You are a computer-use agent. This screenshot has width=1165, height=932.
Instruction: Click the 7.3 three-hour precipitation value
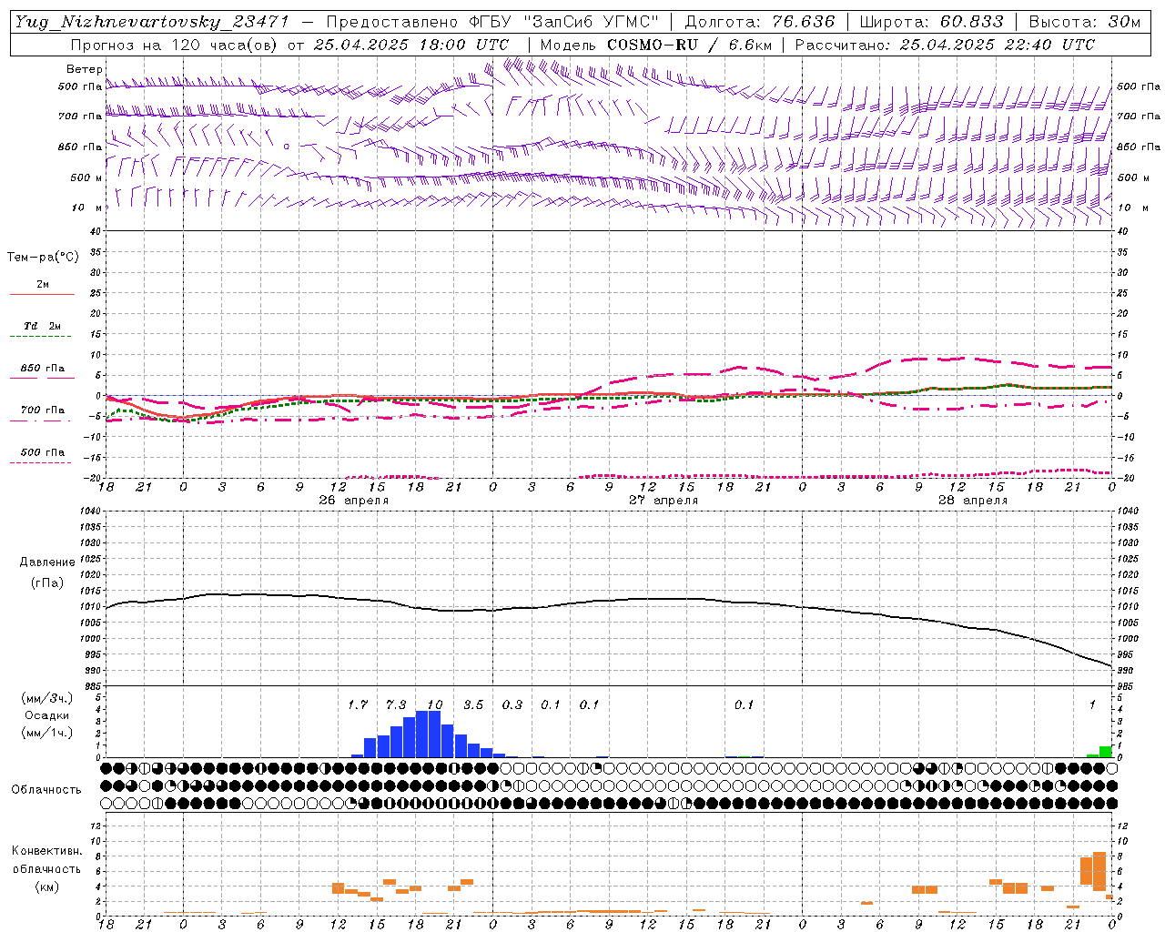tap(396, 704)
